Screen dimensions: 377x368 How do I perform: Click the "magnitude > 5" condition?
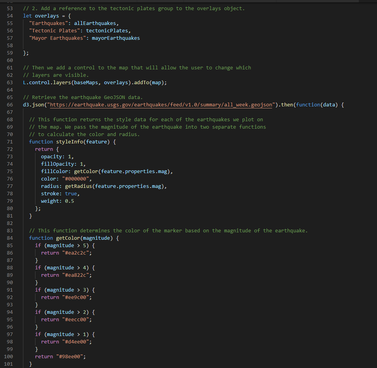tap(66, 246)
